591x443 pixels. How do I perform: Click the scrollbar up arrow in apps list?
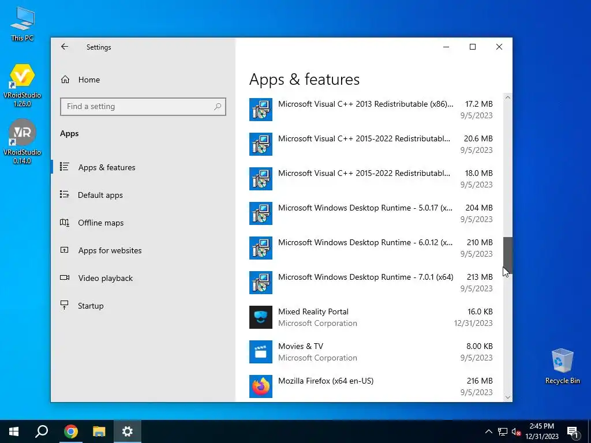click(x=508, y=97)
